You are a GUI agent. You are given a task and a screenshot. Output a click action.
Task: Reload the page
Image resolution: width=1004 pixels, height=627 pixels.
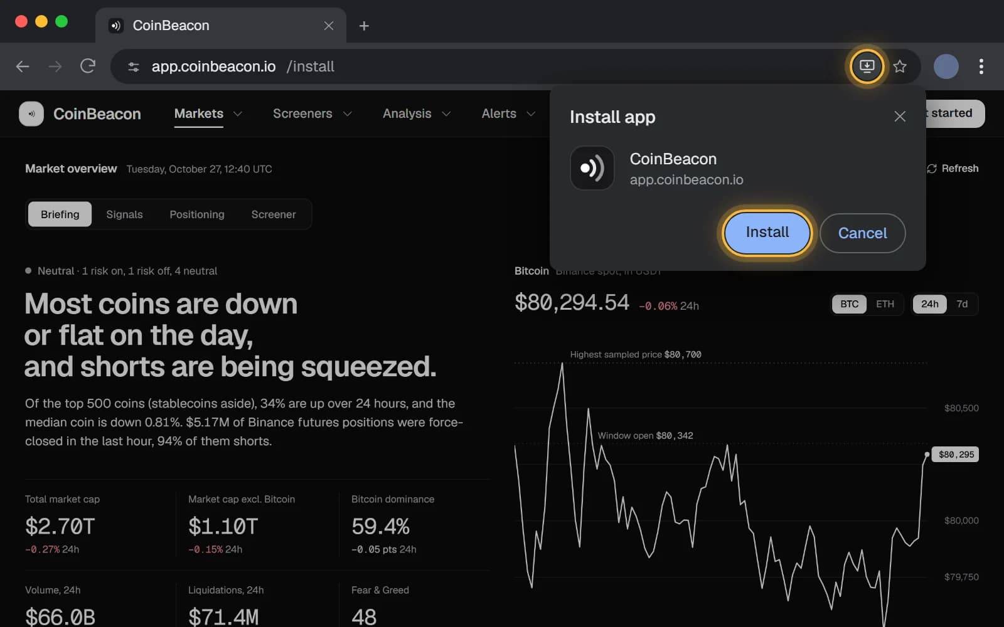pyautogui.click(x=88, y=66)
